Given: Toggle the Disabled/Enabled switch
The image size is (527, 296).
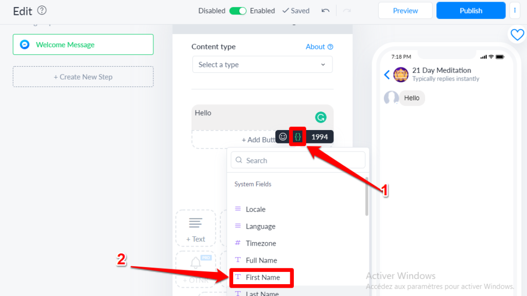Looking at the screenshot, I should click(238, 11).
